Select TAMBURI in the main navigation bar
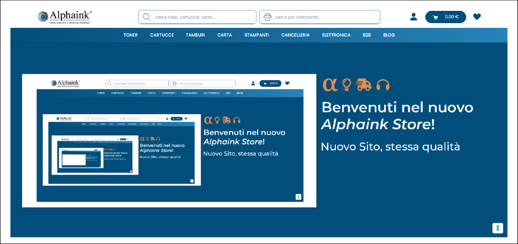This screenshot has width=518, height=244. coord(195,35)
